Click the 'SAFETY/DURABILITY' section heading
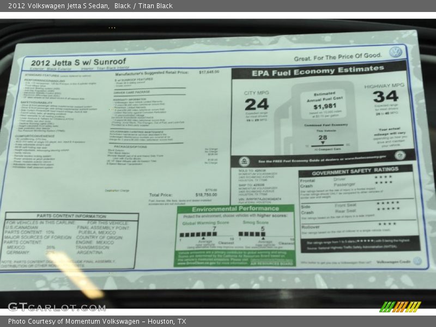Image resolution: width=436 pixels, height=327 pixels. [x=36, y=102]
